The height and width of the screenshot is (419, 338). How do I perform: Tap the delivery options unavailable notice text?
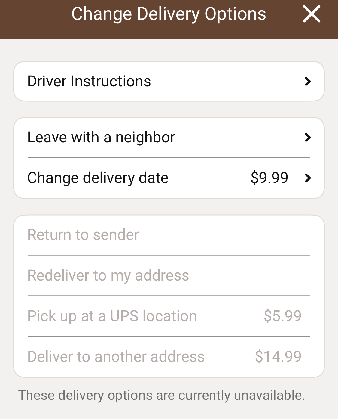[x=162, y=395]
